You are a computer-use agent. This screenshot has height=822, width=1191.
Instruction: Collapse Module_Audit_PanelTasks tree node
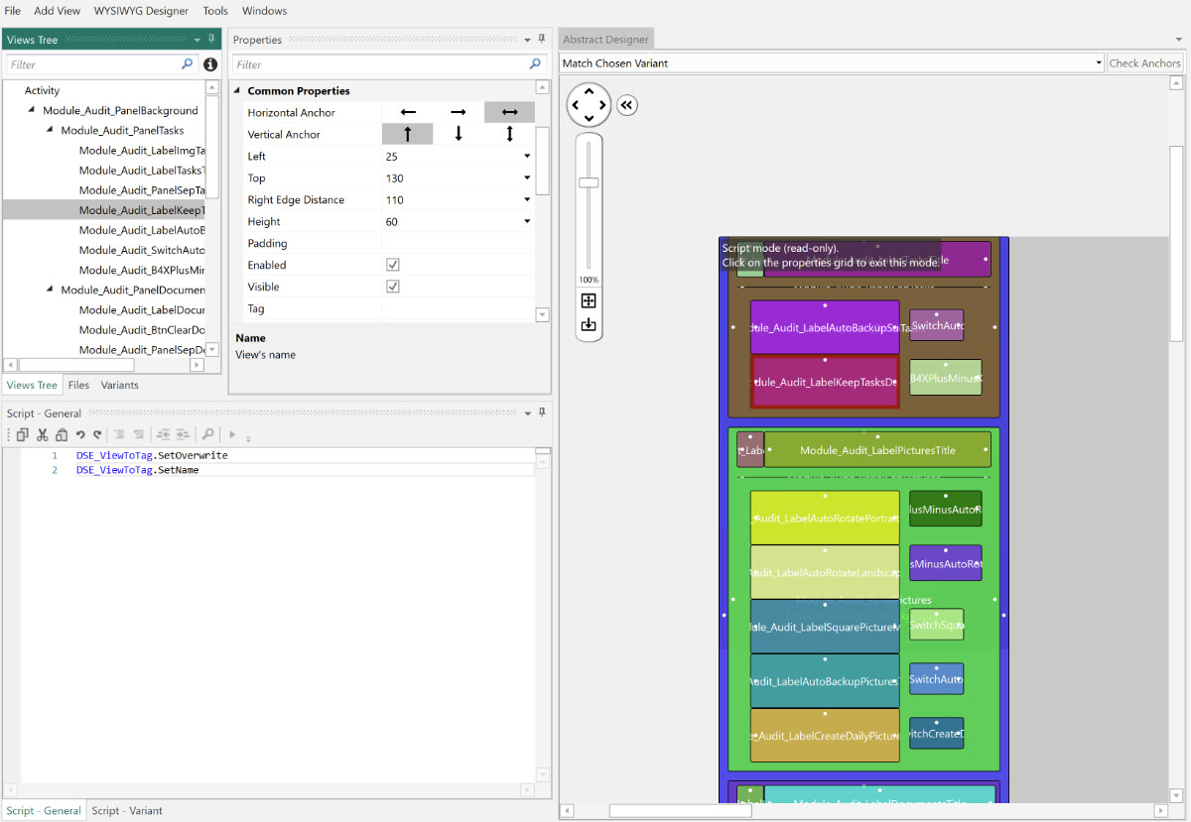click(50, 130)
